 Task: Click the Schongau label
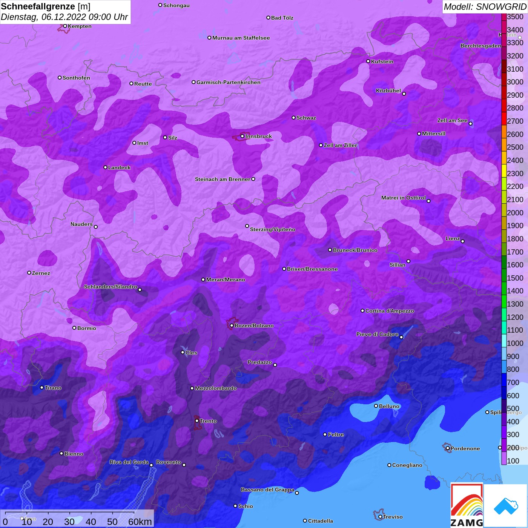(x=177, y=5)
